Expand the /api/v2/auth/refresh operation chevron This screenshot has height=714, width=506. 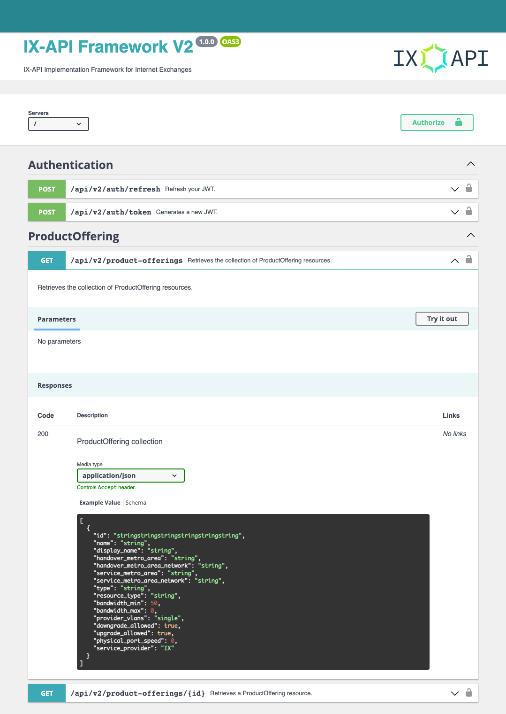coord(454,189)
